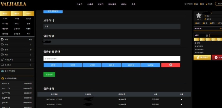Select the ice hockey 아이스 하키 icon
The image size is (222, 108).
click(x=2, y=60)
